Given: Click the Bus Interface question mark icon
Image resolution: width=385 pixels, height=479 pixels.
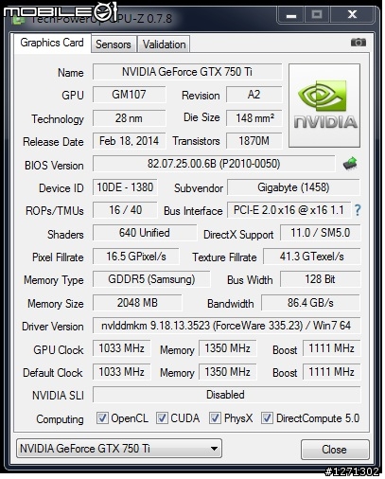Looking at the screenshot, I should 358,210.
